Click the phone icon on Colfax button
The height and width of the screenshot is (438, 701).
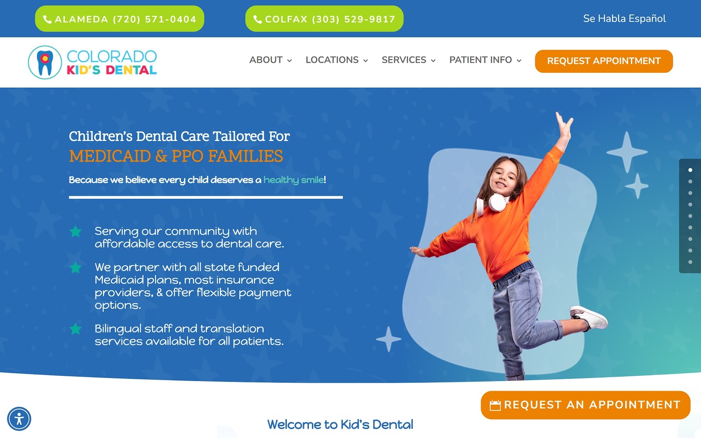(258, 19)
